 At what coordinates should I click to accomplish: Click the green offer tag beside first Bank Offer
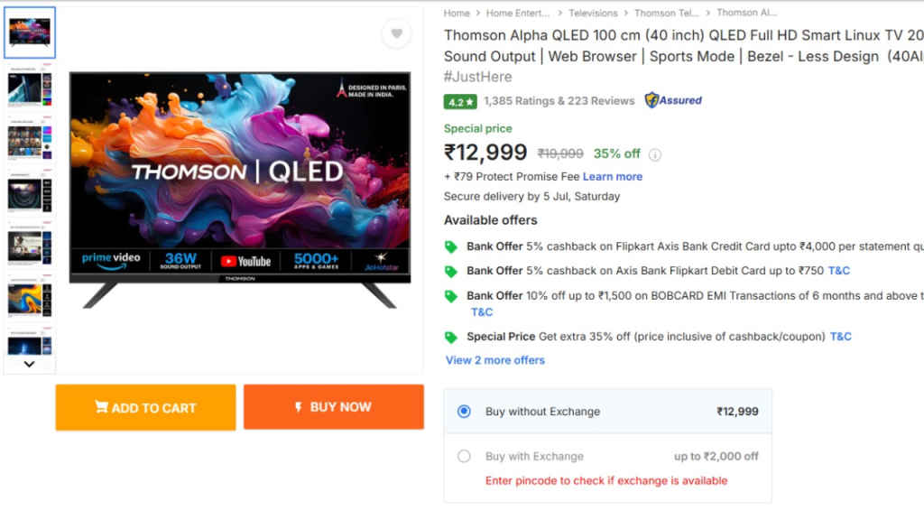tap(450, 246)
